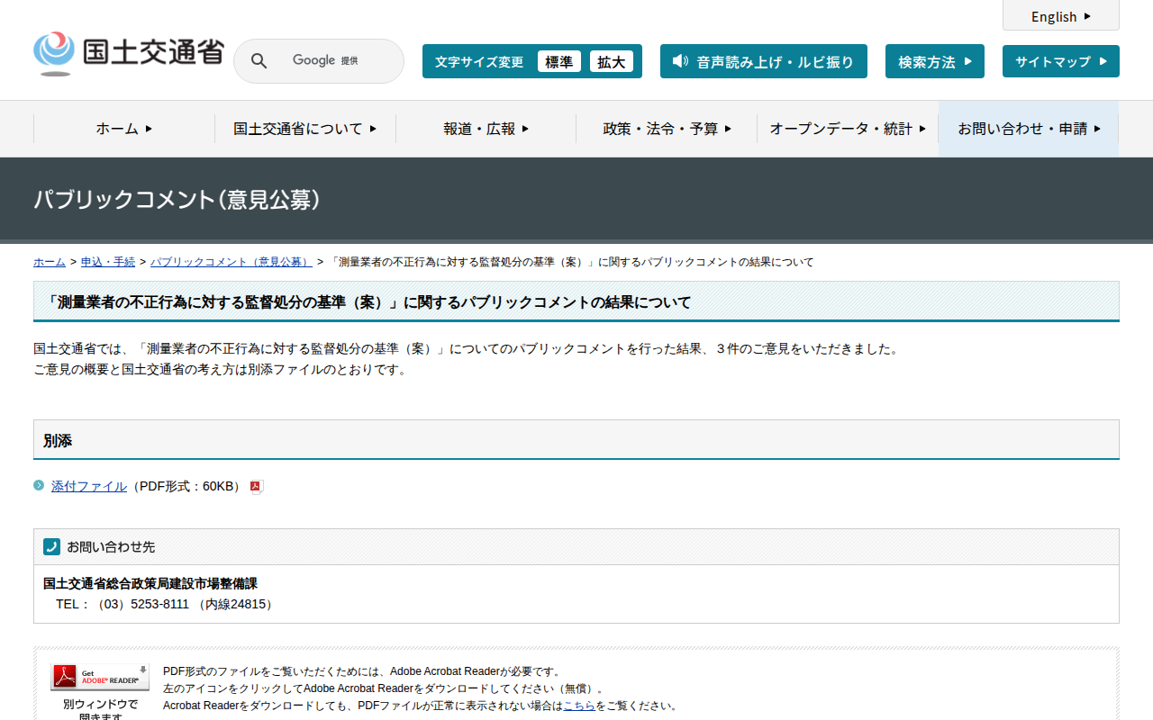This screenshot has width=1153, height=720.
Task: Expand the ホーム menu
Action: 124,129
